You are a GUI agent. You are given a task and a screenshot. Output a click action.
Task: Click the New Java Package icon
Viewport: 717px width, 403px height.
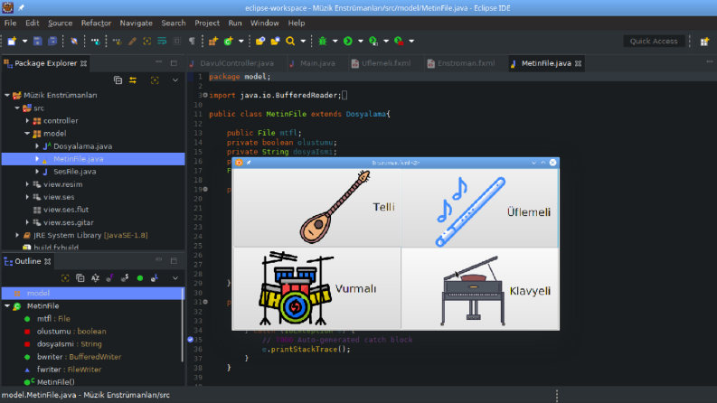pos(213,42)
